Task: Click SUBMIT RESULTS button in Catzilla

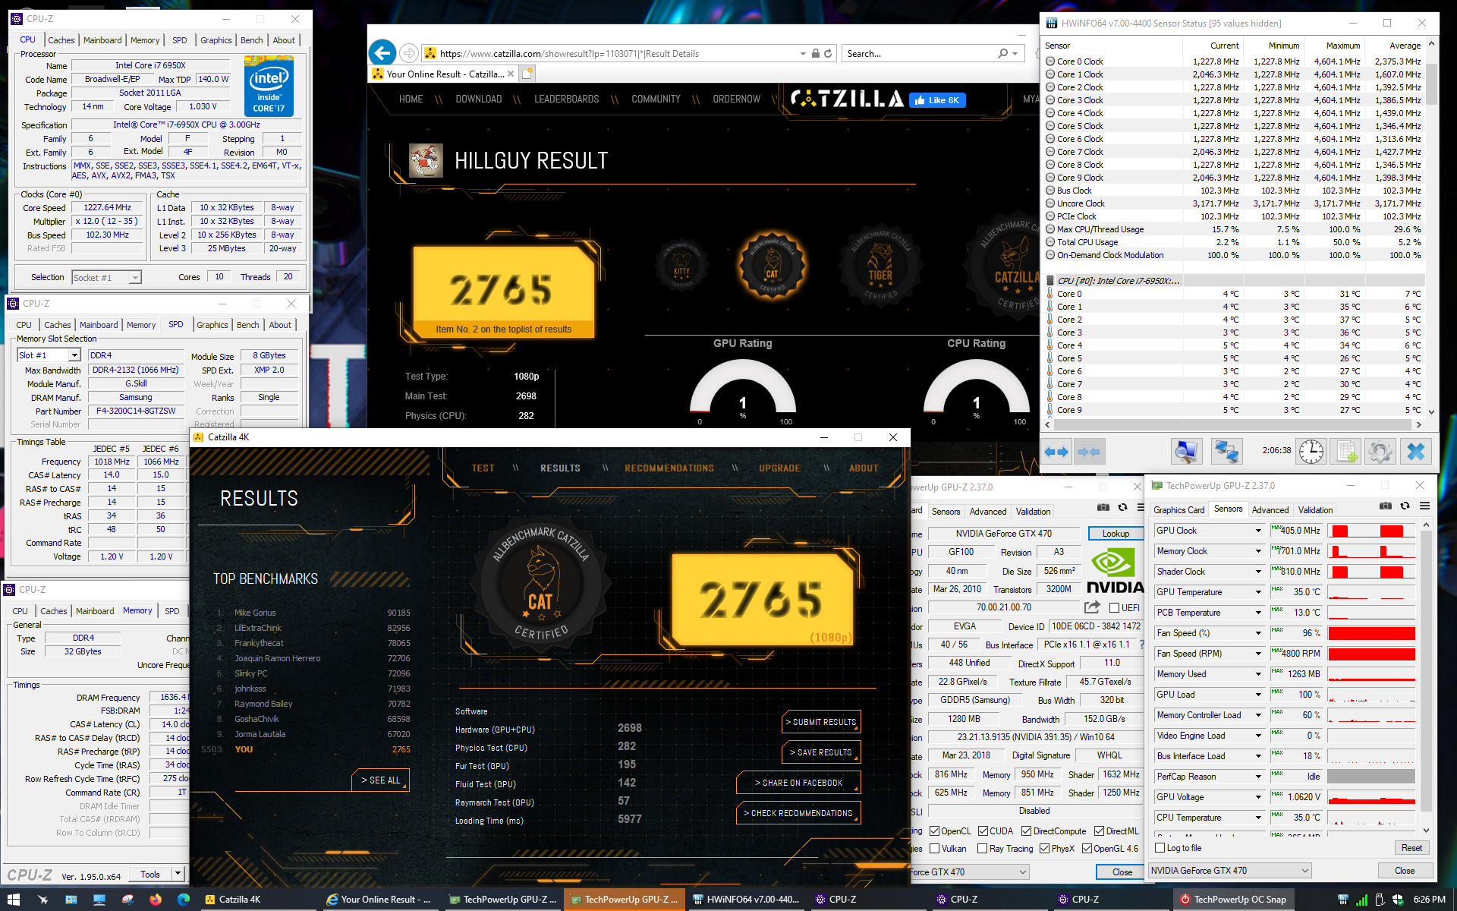Action: click(821, 722)
